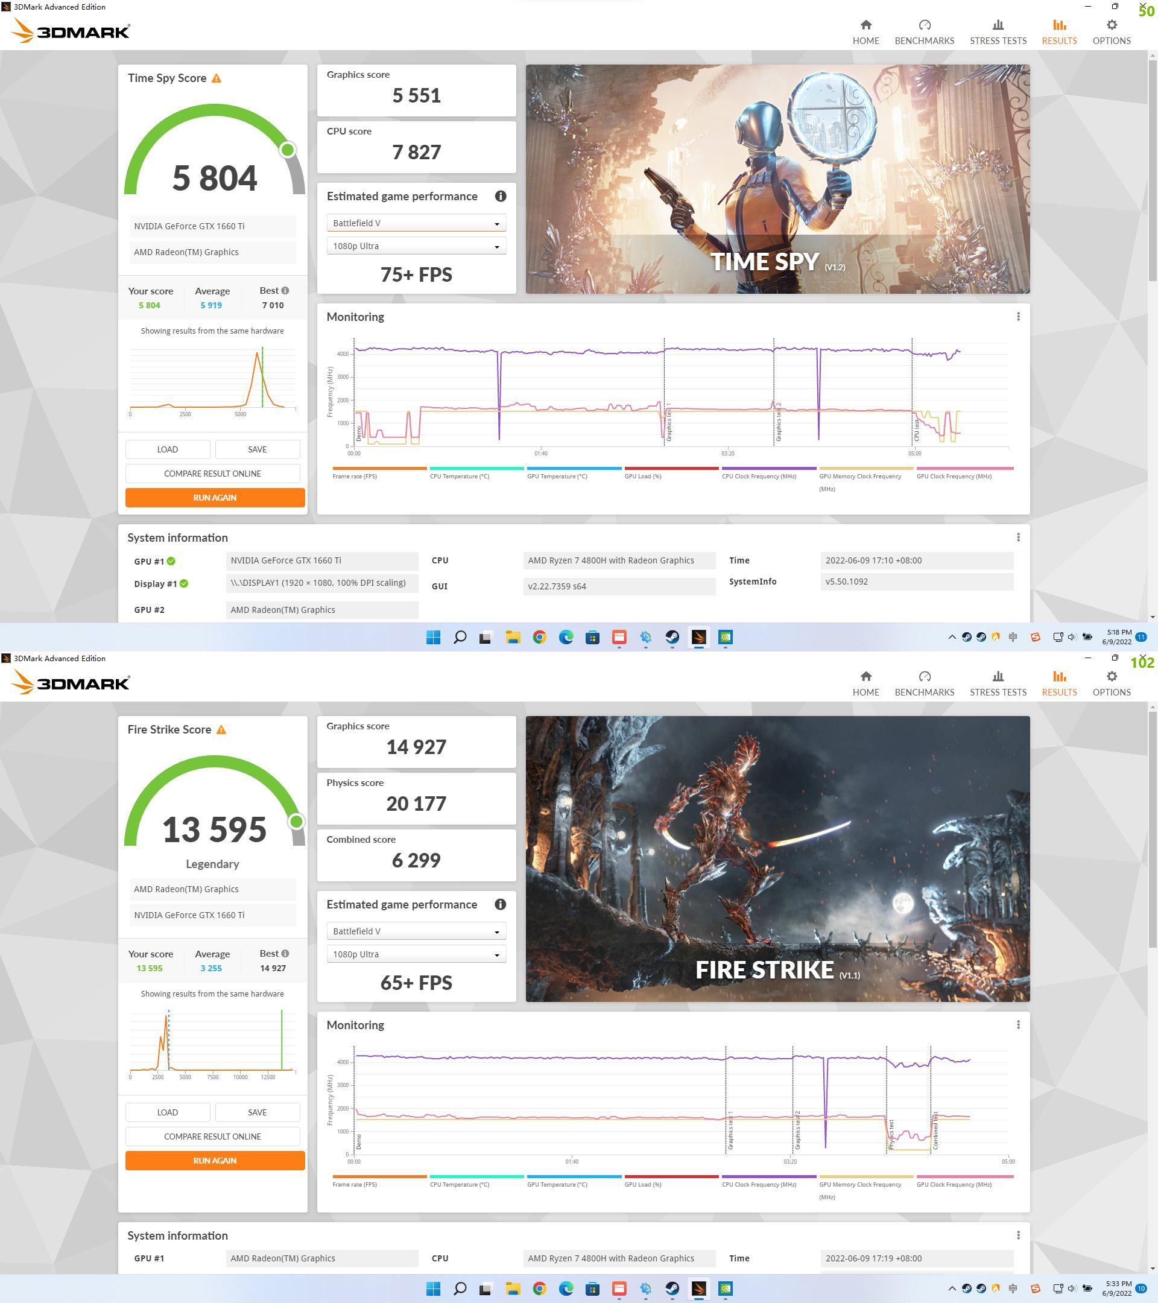
Task: Toggle CPU Temperature legend in the Fire Strike Monitoring chart
Action: coord(476,1181)
